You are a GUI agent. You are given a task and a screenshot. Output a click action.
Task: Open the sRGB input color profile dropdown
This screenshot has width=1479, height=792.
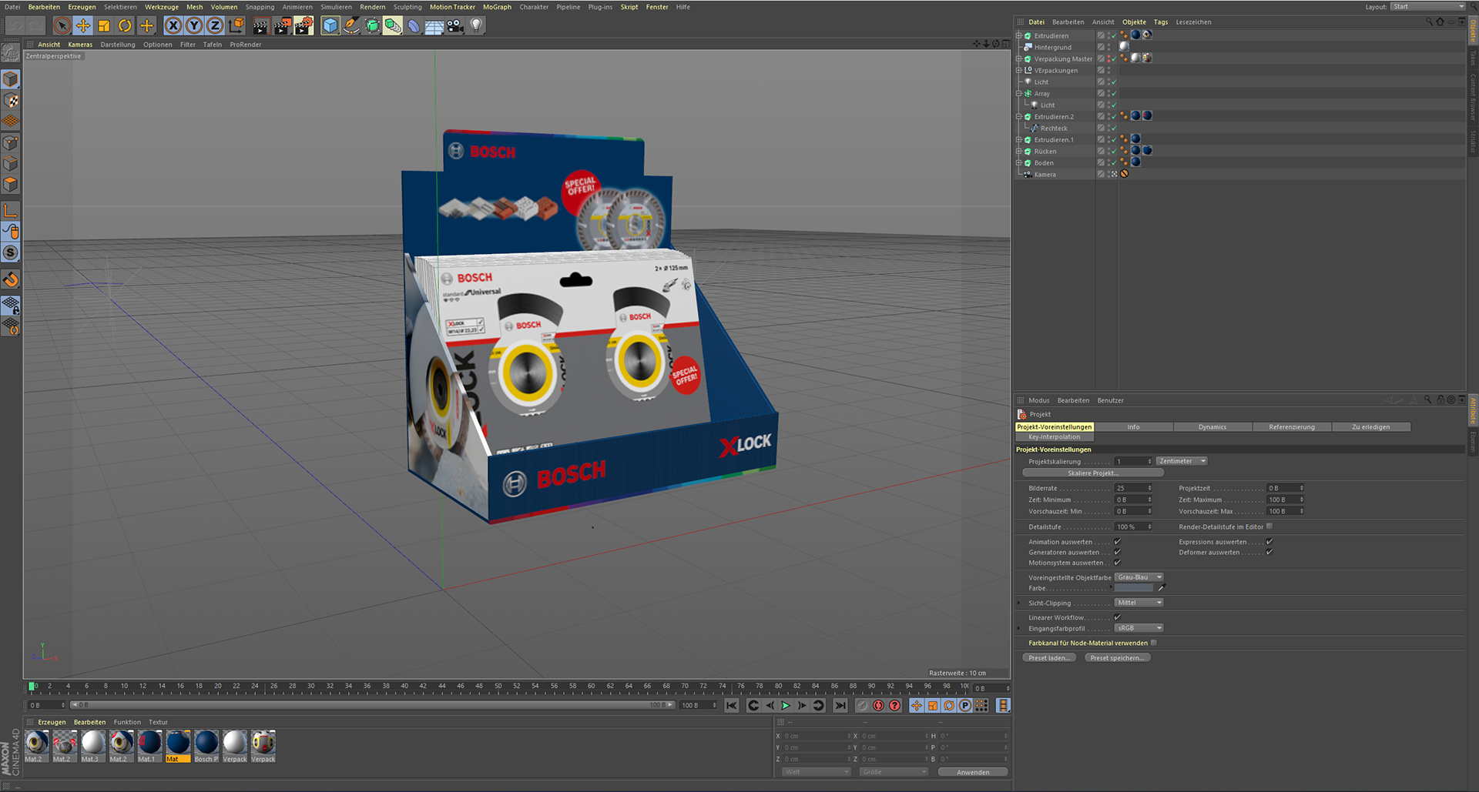(x=1139, y=628)
